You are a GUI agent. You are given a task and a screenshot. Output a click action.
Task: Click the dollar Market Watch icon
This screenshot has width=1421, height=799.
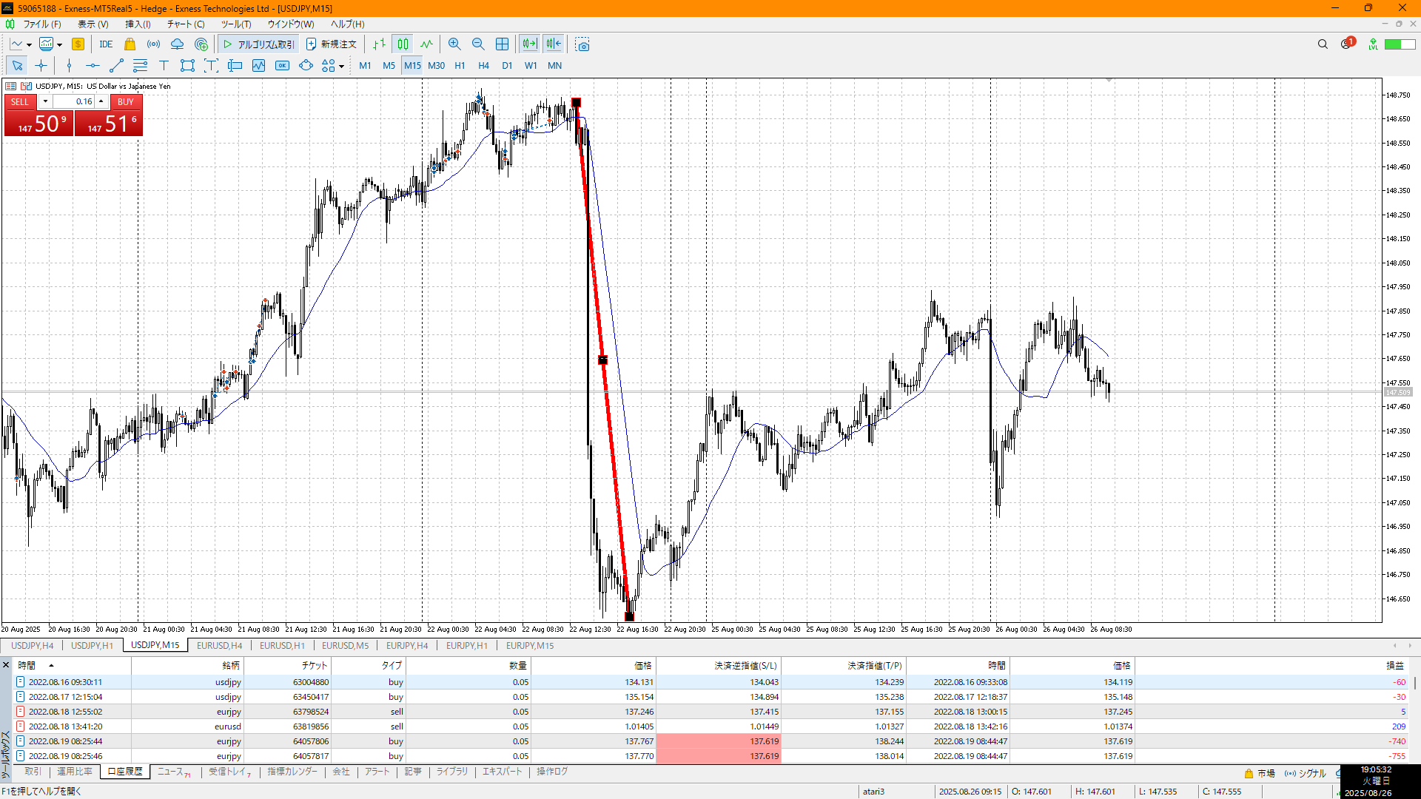pos(78,44)
